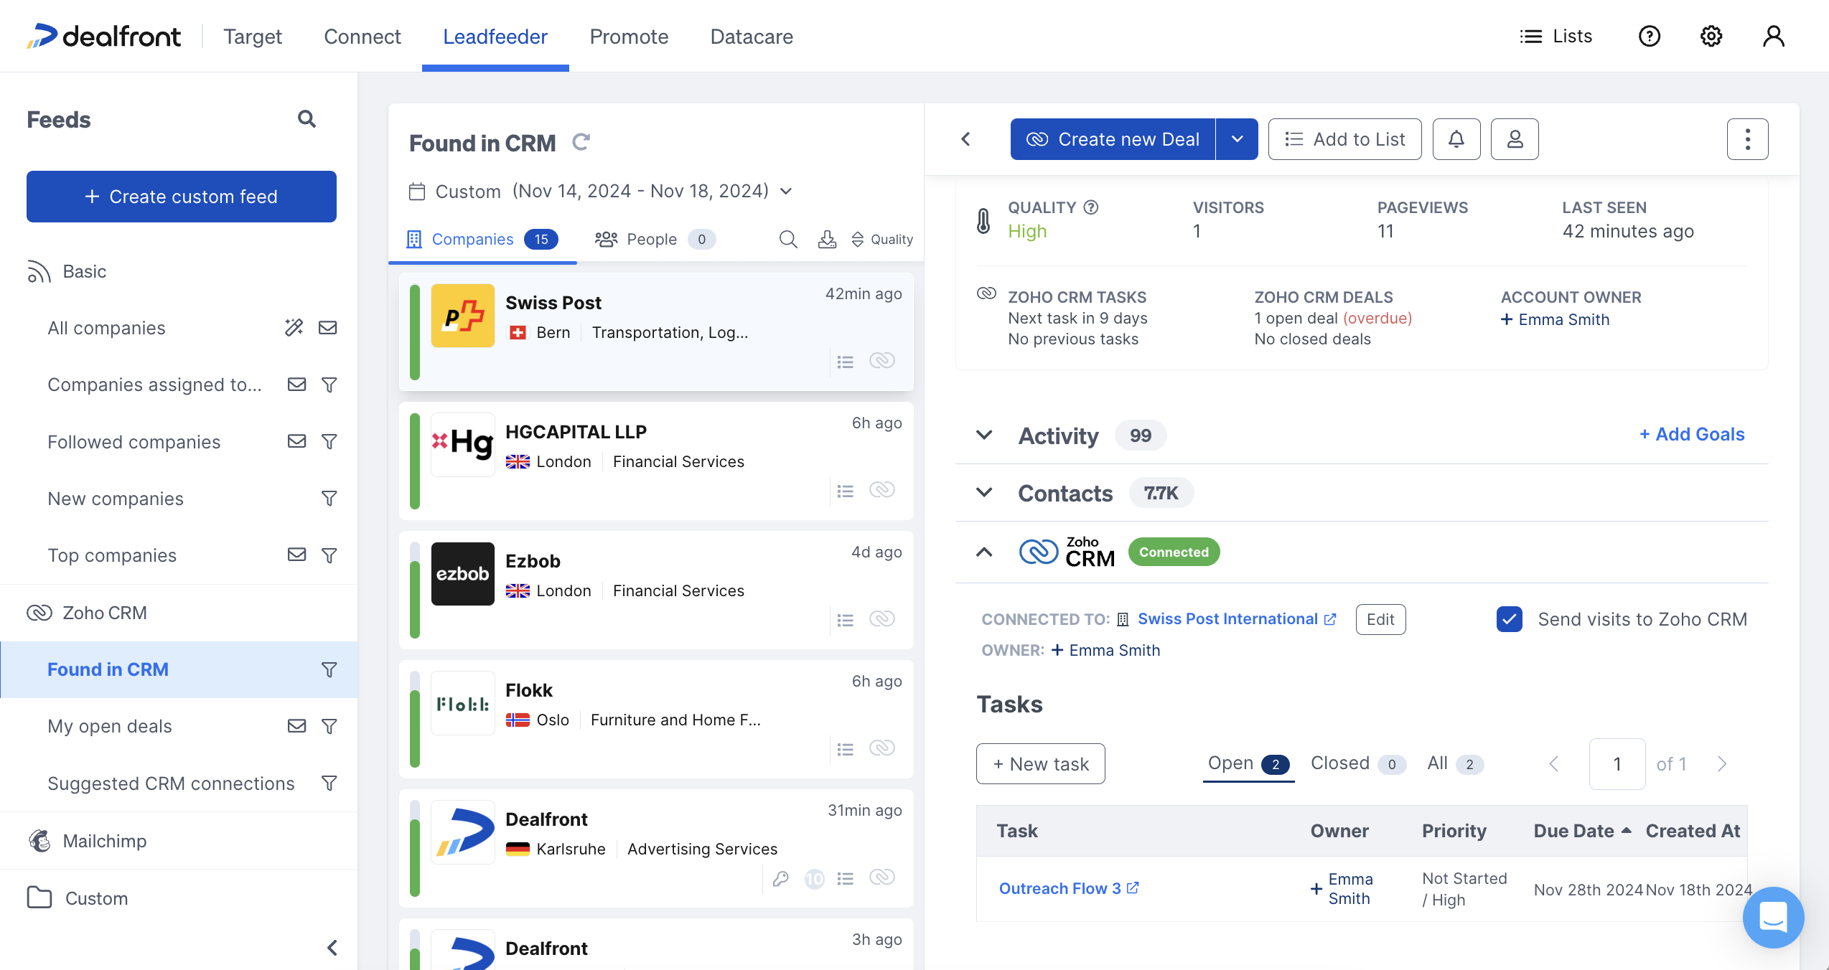Enable Send visits to Zoho CRM

(x=1509, y=619)
